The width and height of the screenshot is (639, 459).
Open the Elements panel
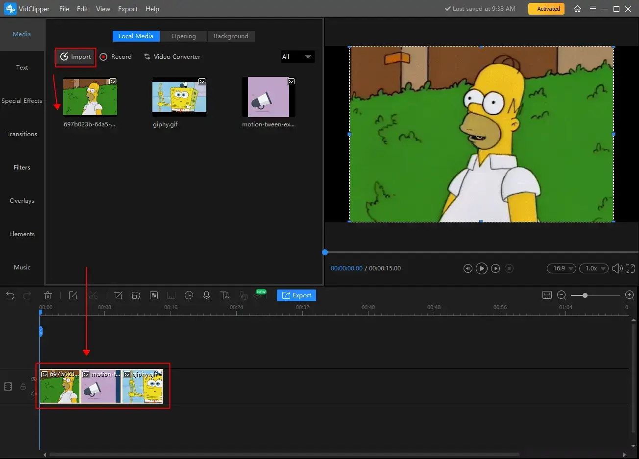[22, 234]
